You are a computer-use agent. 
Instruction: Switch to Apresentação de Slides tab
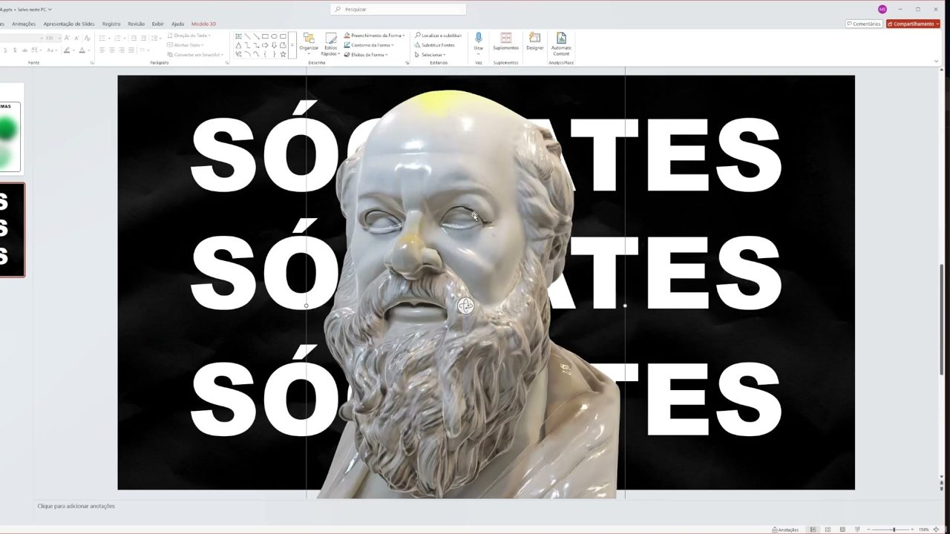(x=69, y=24)
